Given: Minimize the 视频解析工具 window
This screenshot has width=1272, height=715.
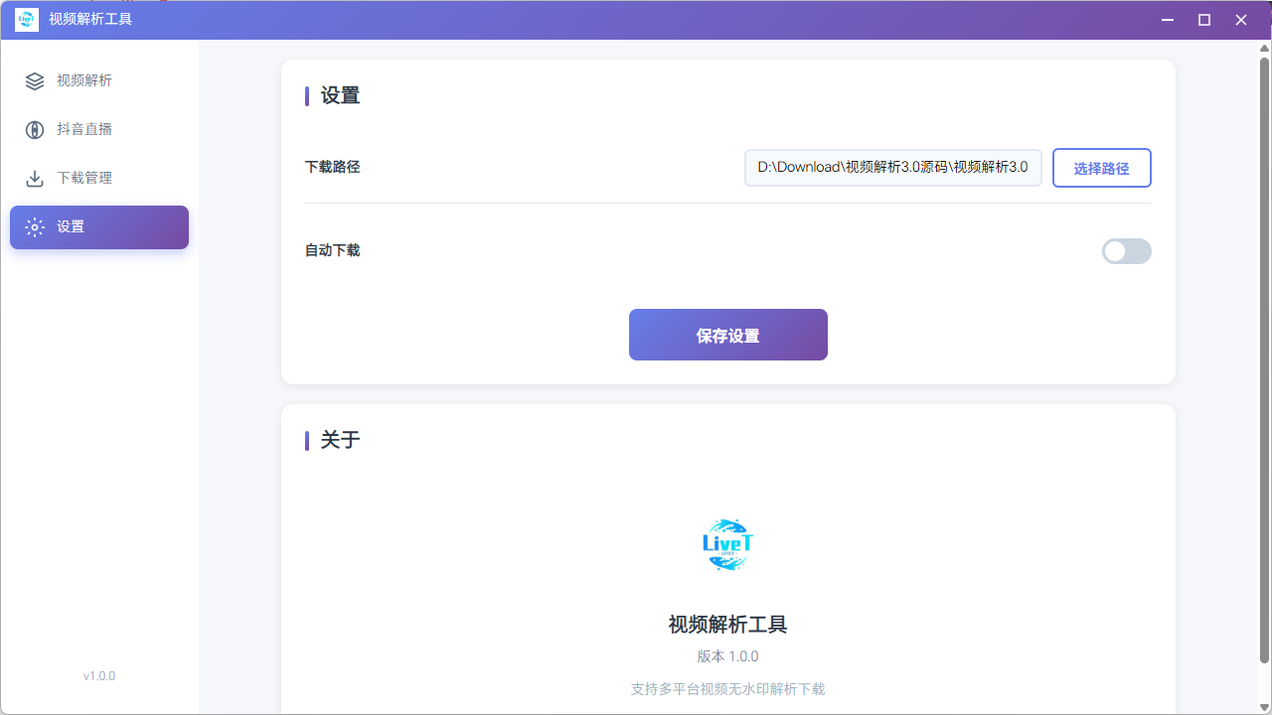Looking at the screenshot, I should coord(1168,20).
